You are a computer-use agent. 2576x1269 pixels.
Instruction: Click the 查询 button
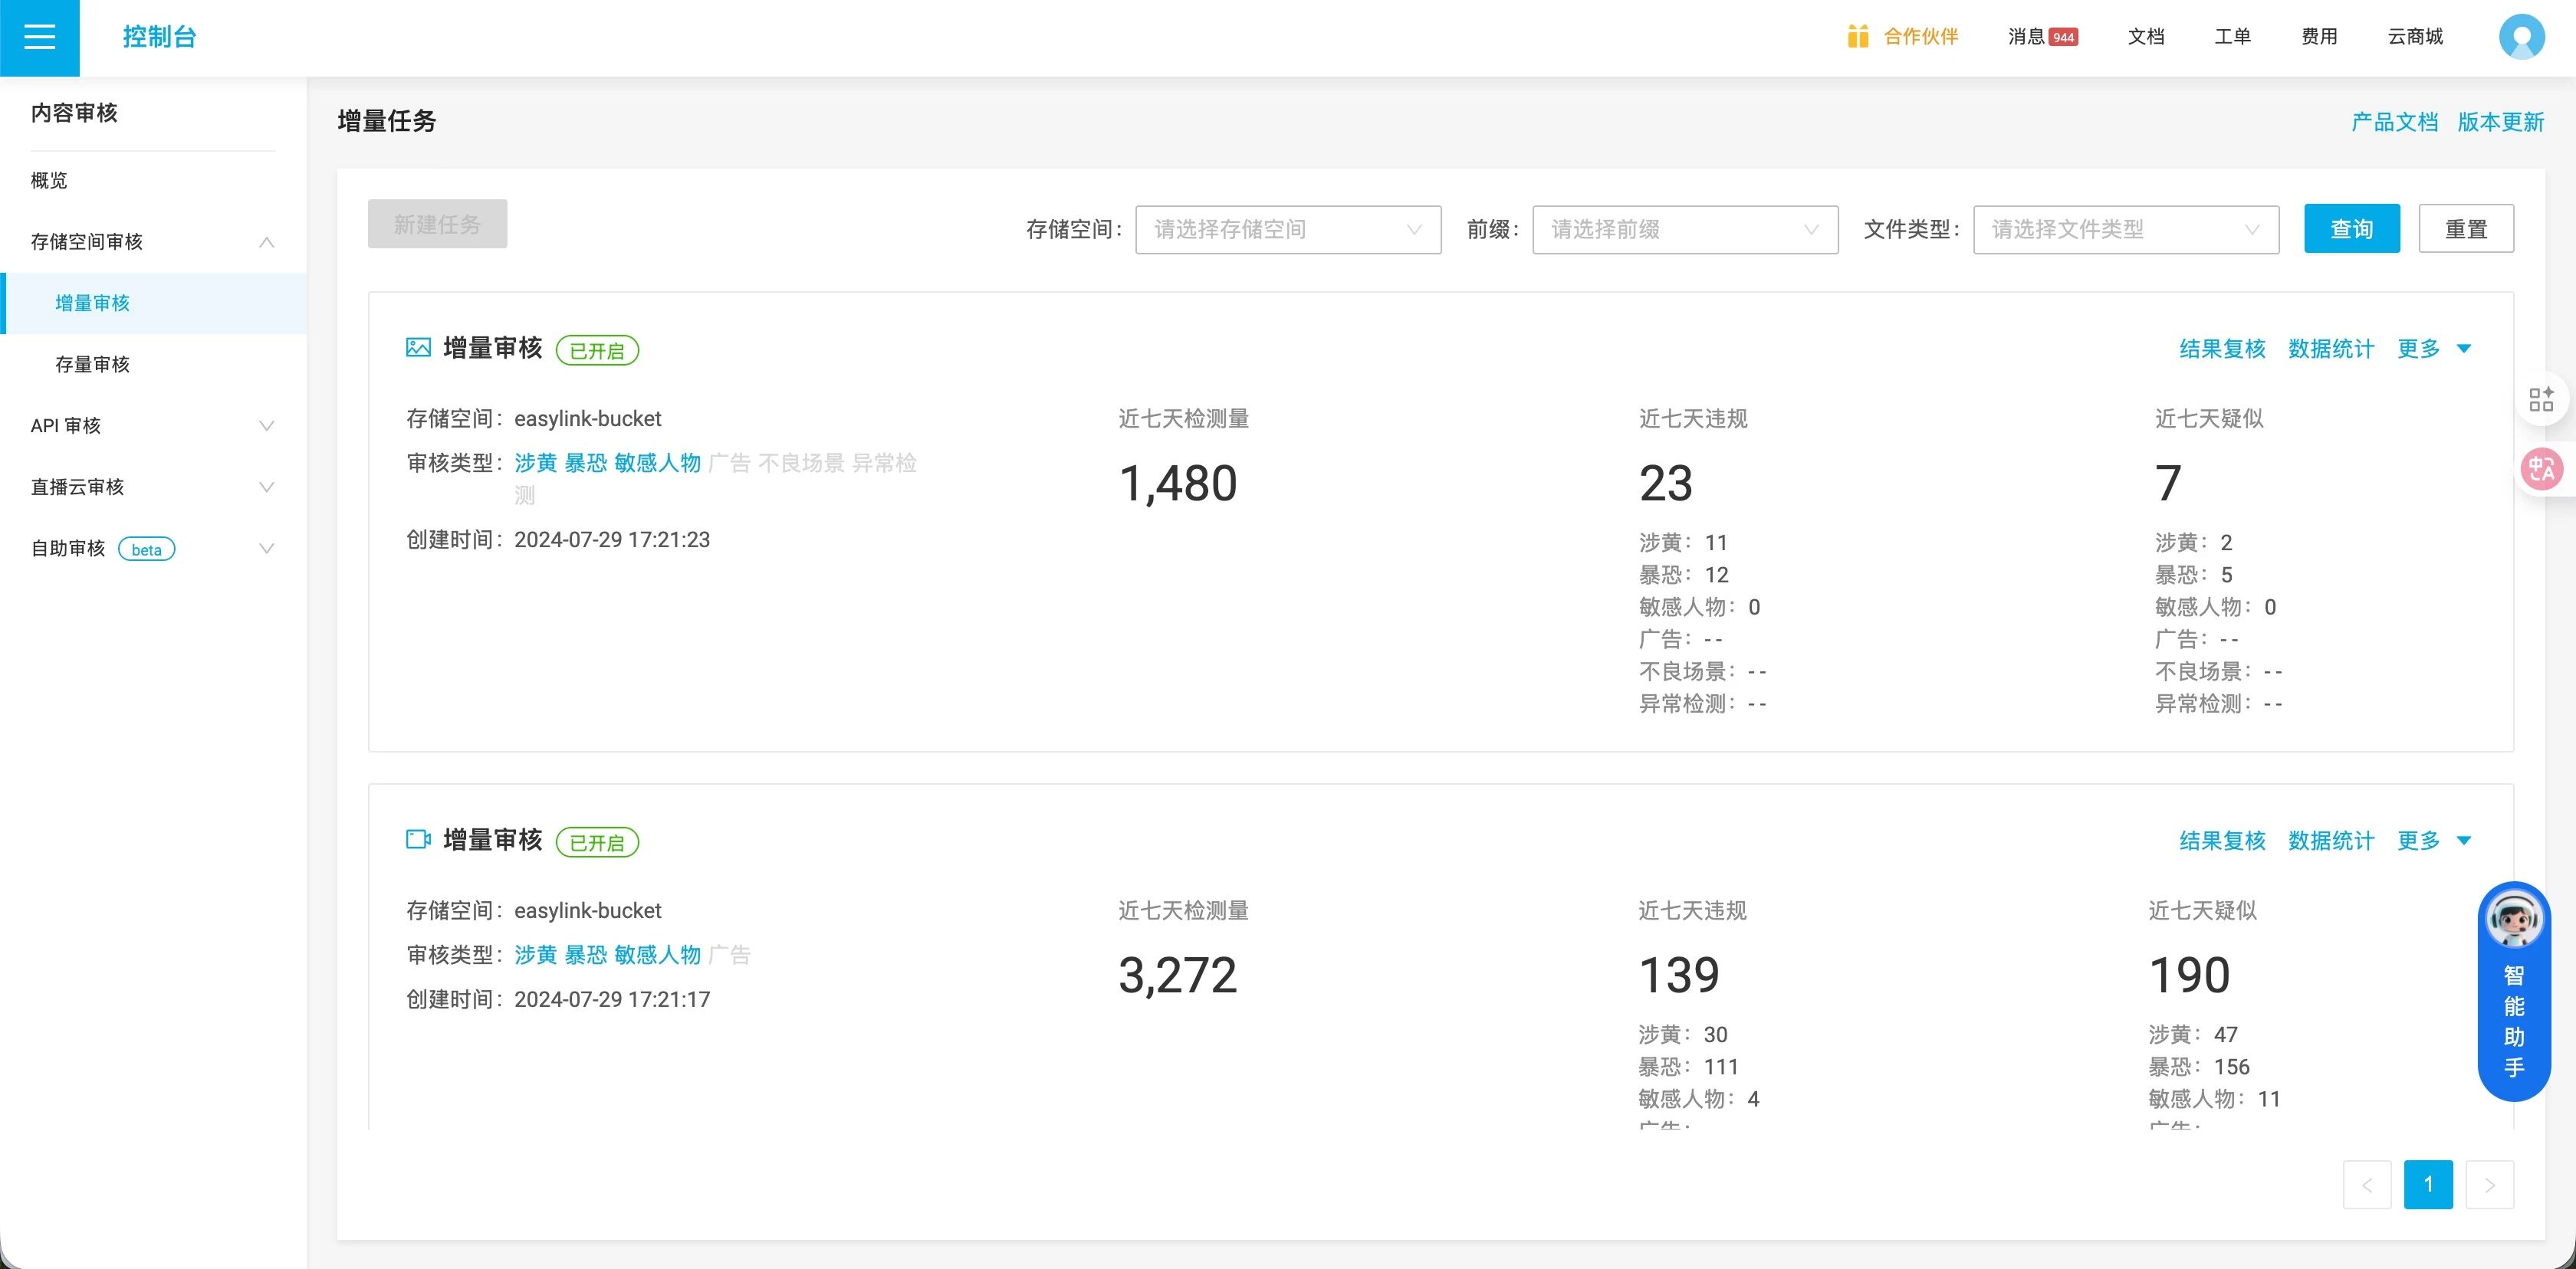click(2351, 230)
